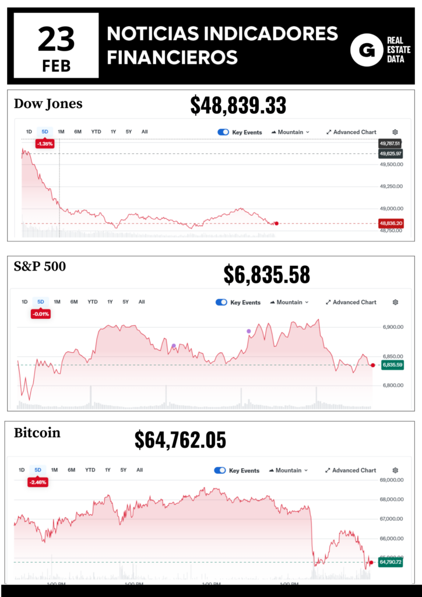Switch off Key Events on Bitcoin chart
The width and height of the screenshot is (422, 597).
point(220,470)
